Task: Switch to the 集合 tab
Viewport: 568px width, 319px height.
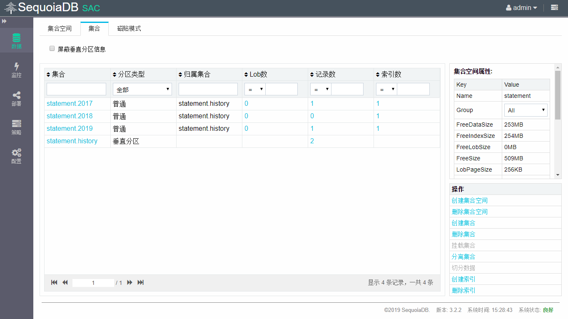Action: (x=95, y=28)
